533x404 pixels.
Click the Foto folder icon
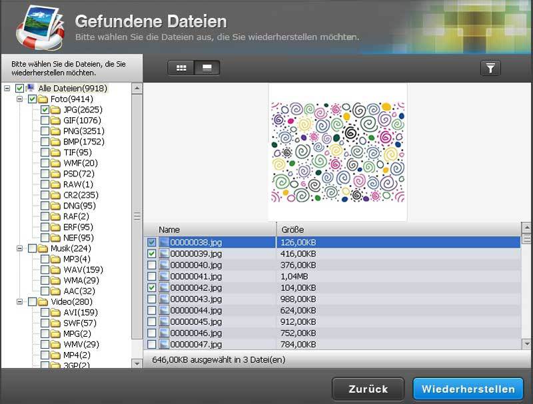point(43,99)
